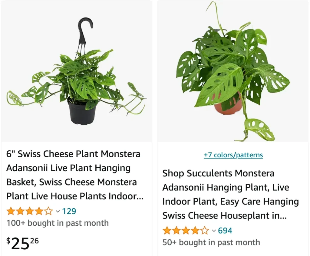Click star rating icons of the 6" Swiss Cheese Plant

30,211
